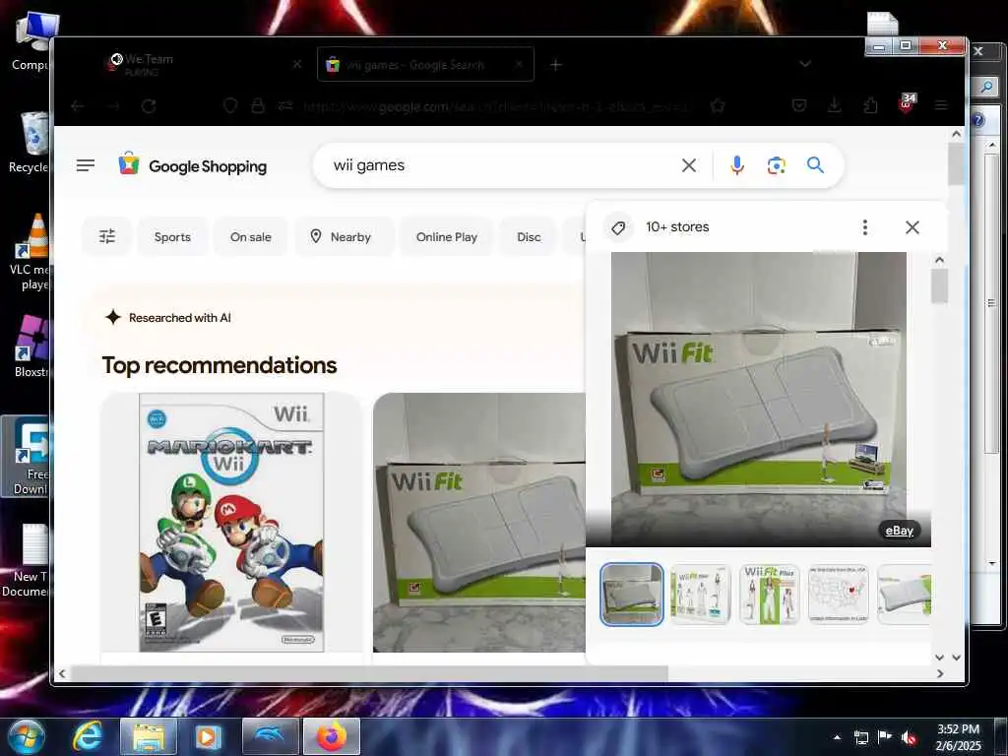Select the Recycle Bin desktop icon

click(31, 143)
